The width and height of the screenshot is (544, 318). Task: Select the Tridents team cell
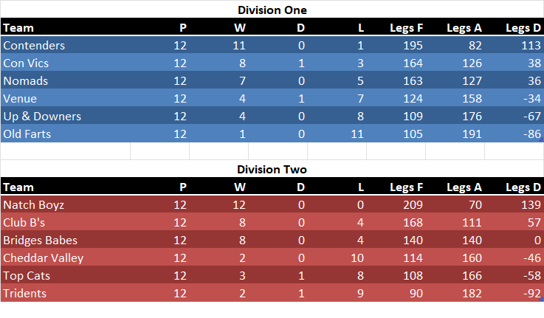tap(25, 294)
